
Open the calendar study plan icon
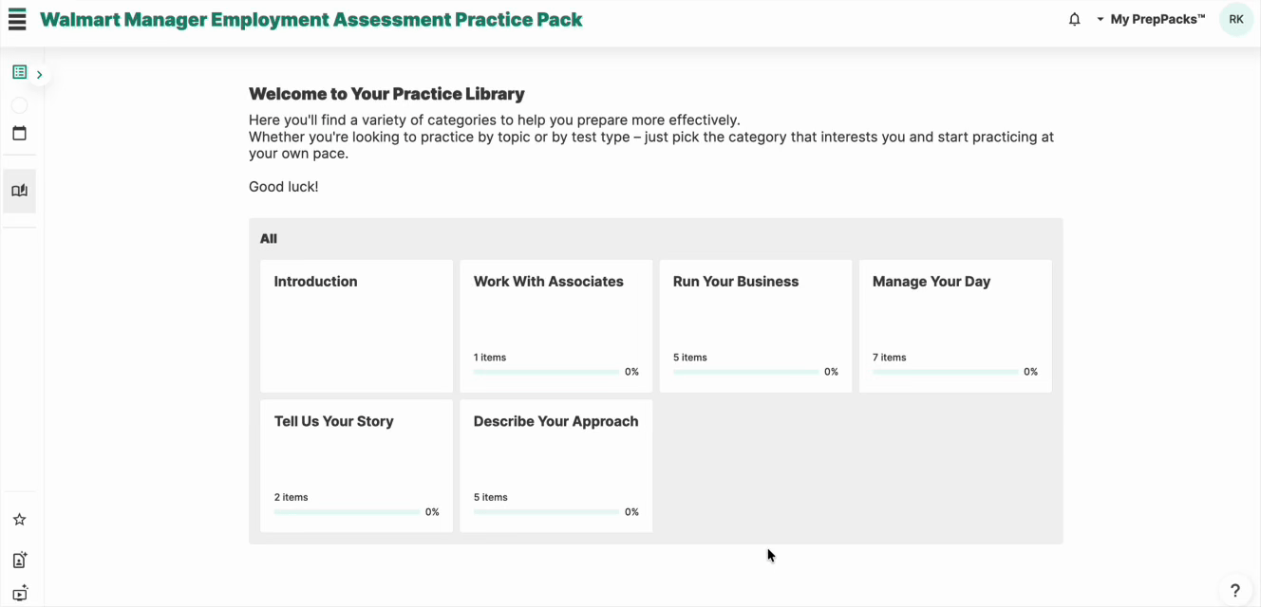click(19, 133)
